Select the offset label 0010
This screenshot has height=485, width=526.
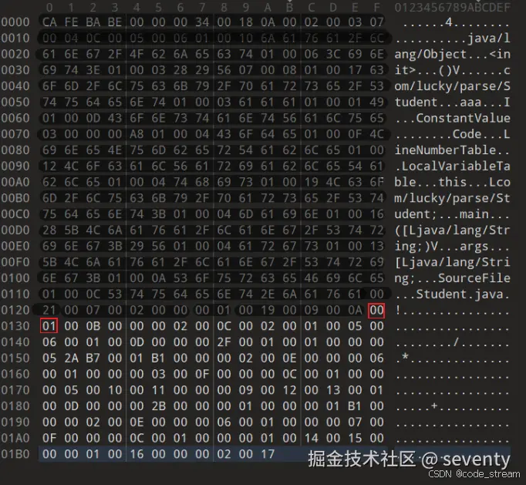click(x=15, y=38)
